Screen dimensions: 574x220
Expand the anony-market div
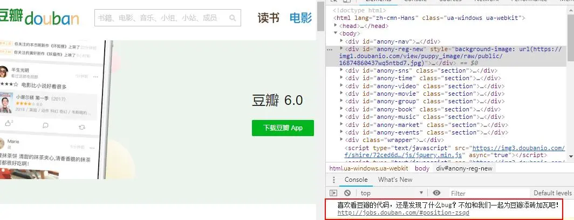point(342,125)
